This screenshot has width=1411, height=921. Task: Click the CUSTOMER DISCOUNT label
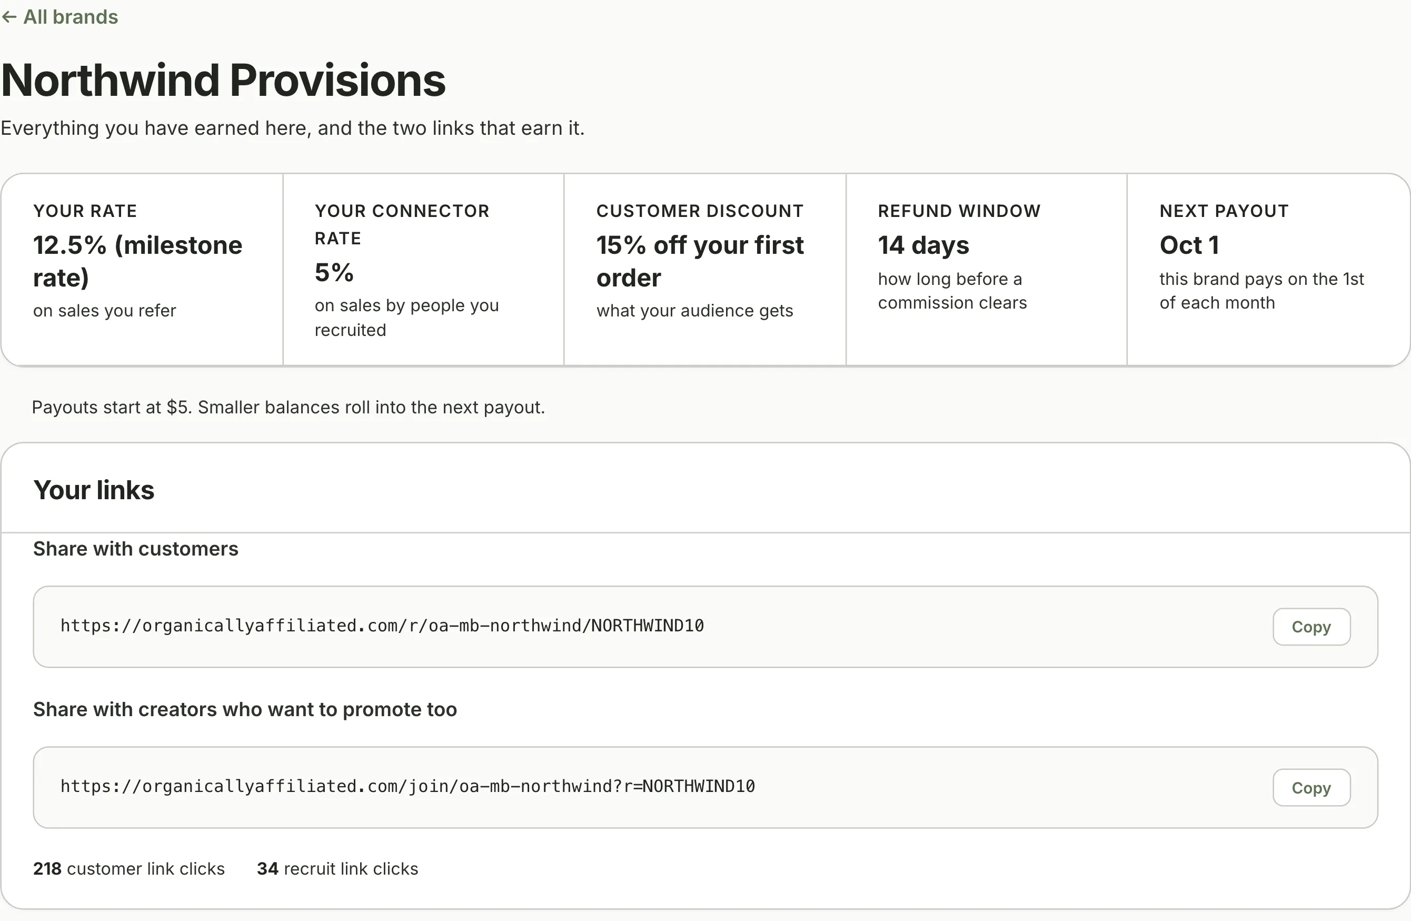point(700,211)
